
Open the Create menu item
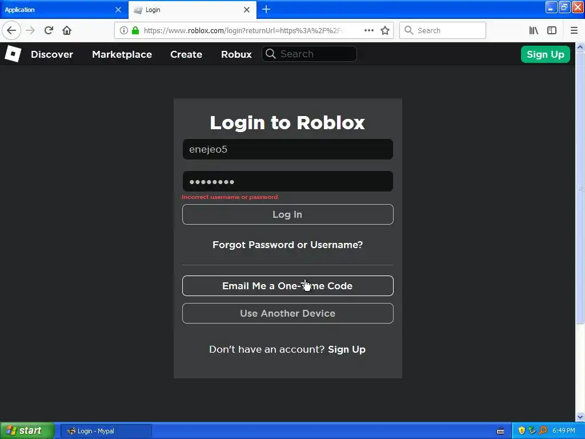coord(186,54)
